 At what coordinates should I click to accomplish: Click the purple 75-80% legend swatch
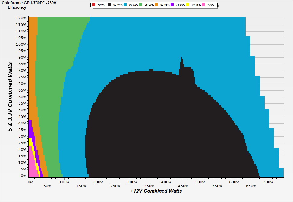172,5
